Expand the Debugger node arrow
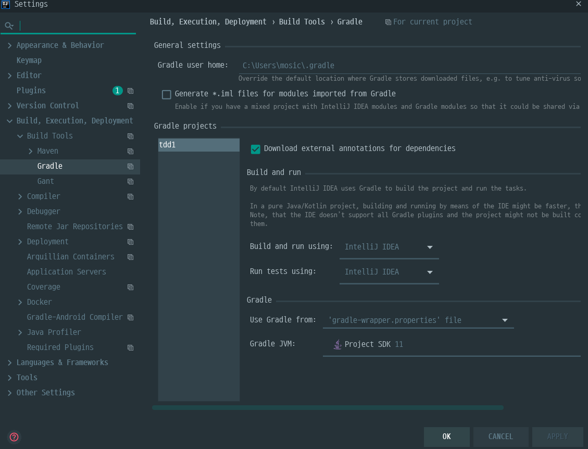The height and width of the screenshot is (449, 588). click(x=20, y=211)
